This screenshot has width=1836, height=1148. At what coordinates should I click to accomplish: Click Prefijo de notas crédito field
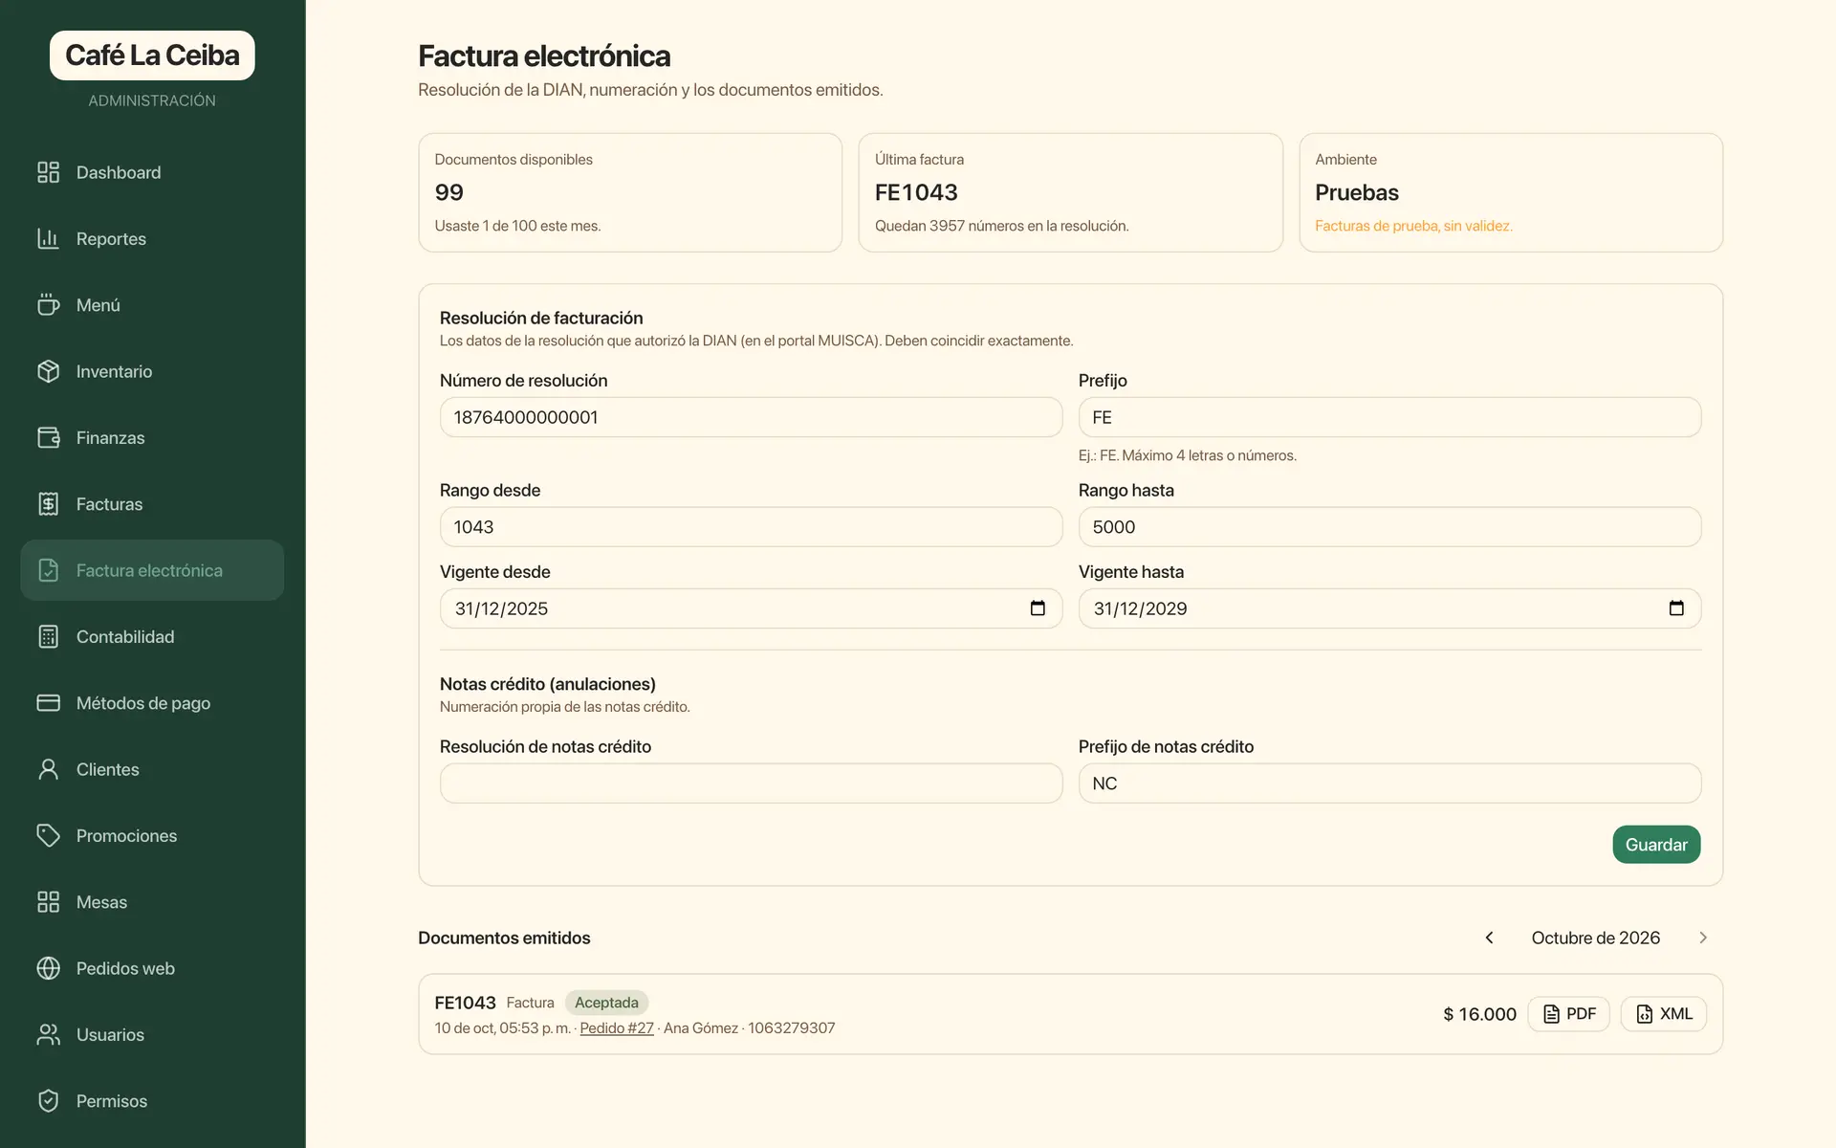pyautogui.click(x=1389, y=784)
